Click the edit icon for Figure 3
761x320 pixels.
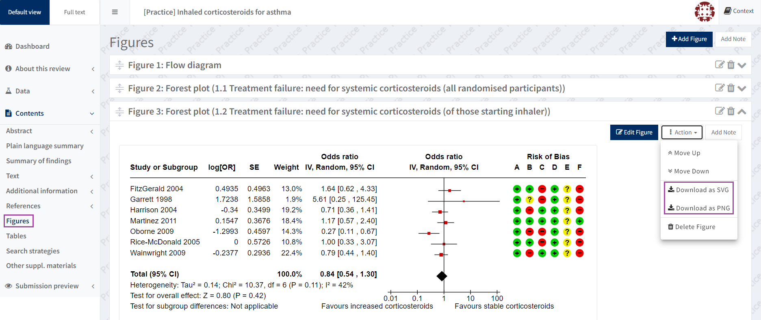pyautogui.click(x=720, y=111)
